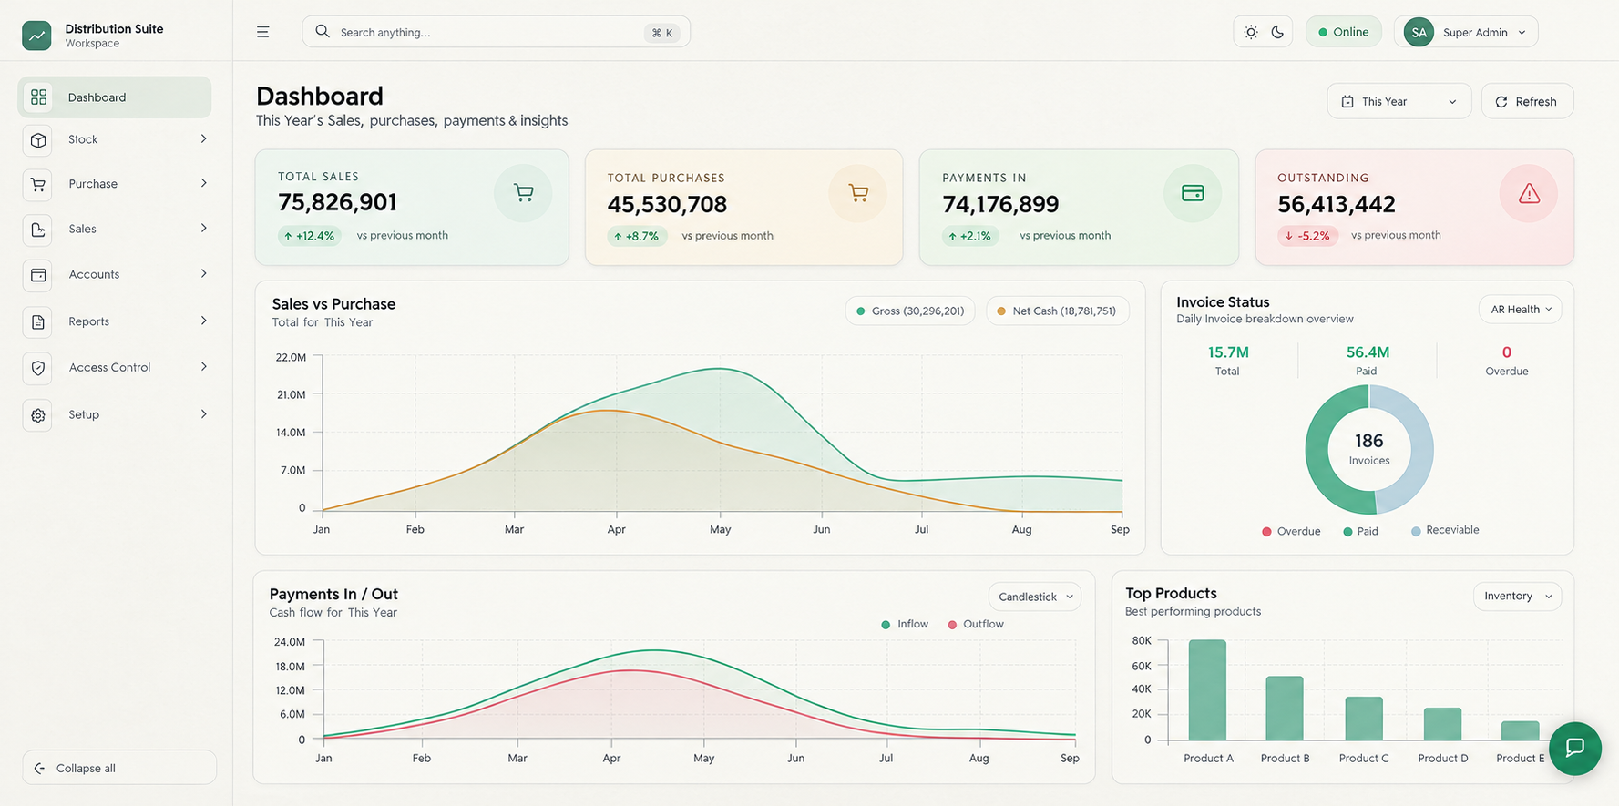
Task: Click the Stock box icon
Action: pyautogui.click(x=38, y=140)
